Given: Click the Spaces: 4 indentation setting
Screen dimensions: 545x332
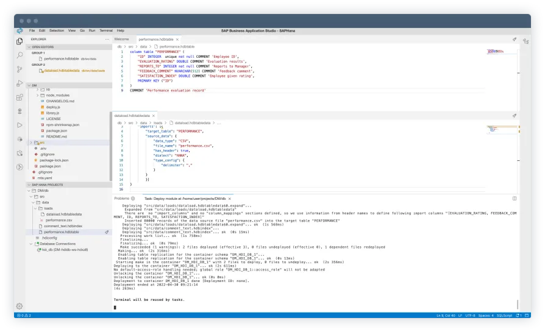Looking at the screenshot, I should pyautogui.click(x=486, y=316).
